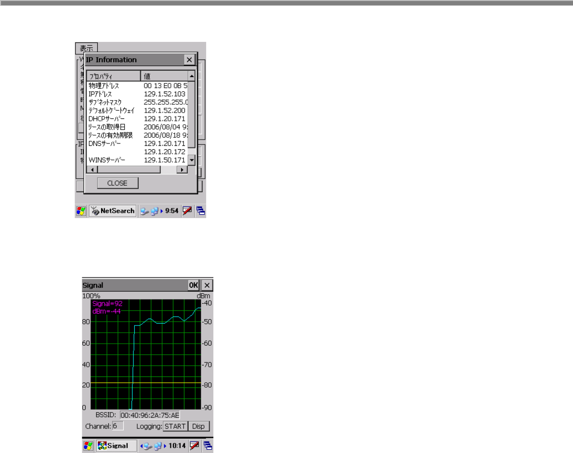Click value 129.1.52.103
This screenshot has width=573, height=453.
pyautogui.click(x=165, y=94)
